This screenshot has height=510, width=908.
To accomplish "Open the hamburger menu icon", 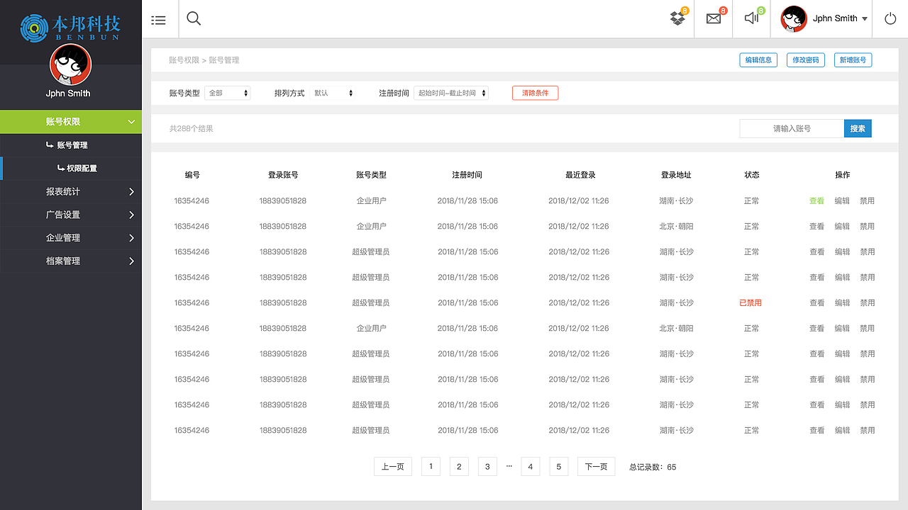I will pos(159,19).
